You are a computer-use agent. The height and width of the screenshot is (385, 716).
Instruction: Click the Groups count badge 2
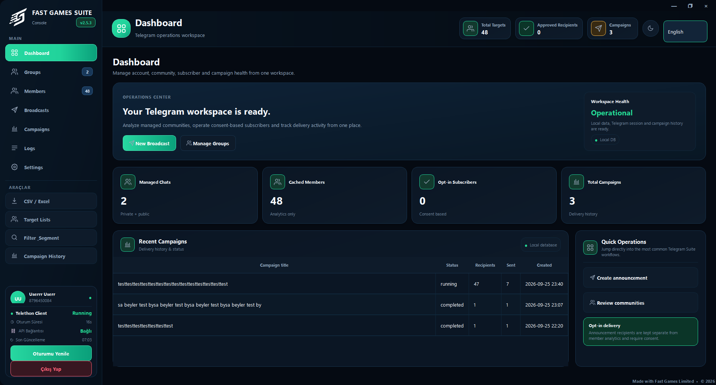coord(87,72)
